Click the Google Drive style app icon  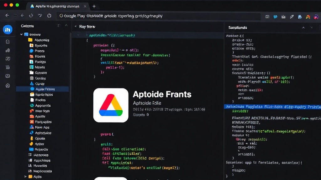pos(111,105)
